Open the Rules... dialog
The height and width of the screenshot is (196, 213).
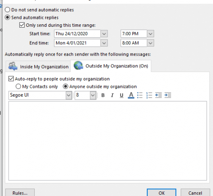pos(20,193)
